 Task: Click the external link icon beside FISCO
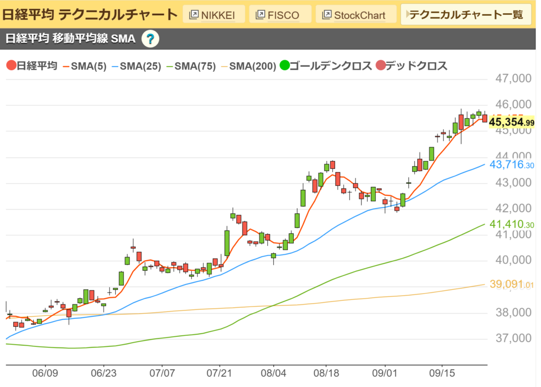(260, 15)
